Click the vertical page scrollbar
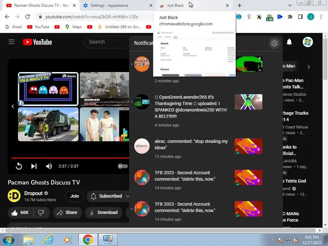Viewport: 328px width, 246px height. click(x=325, y=59)
